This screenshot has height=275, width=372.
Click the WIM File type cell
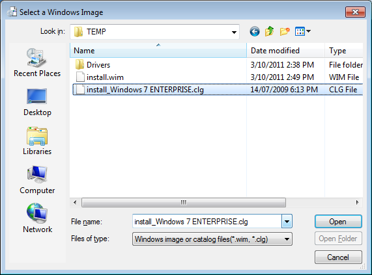click(x=344, y=77)
